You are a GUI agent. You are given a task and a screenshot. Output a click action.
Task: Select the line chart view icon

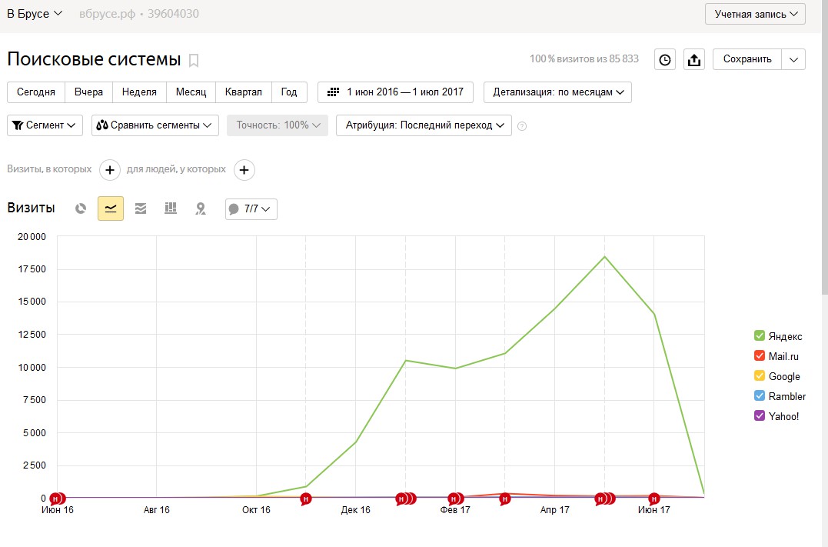tap(111, 208)
